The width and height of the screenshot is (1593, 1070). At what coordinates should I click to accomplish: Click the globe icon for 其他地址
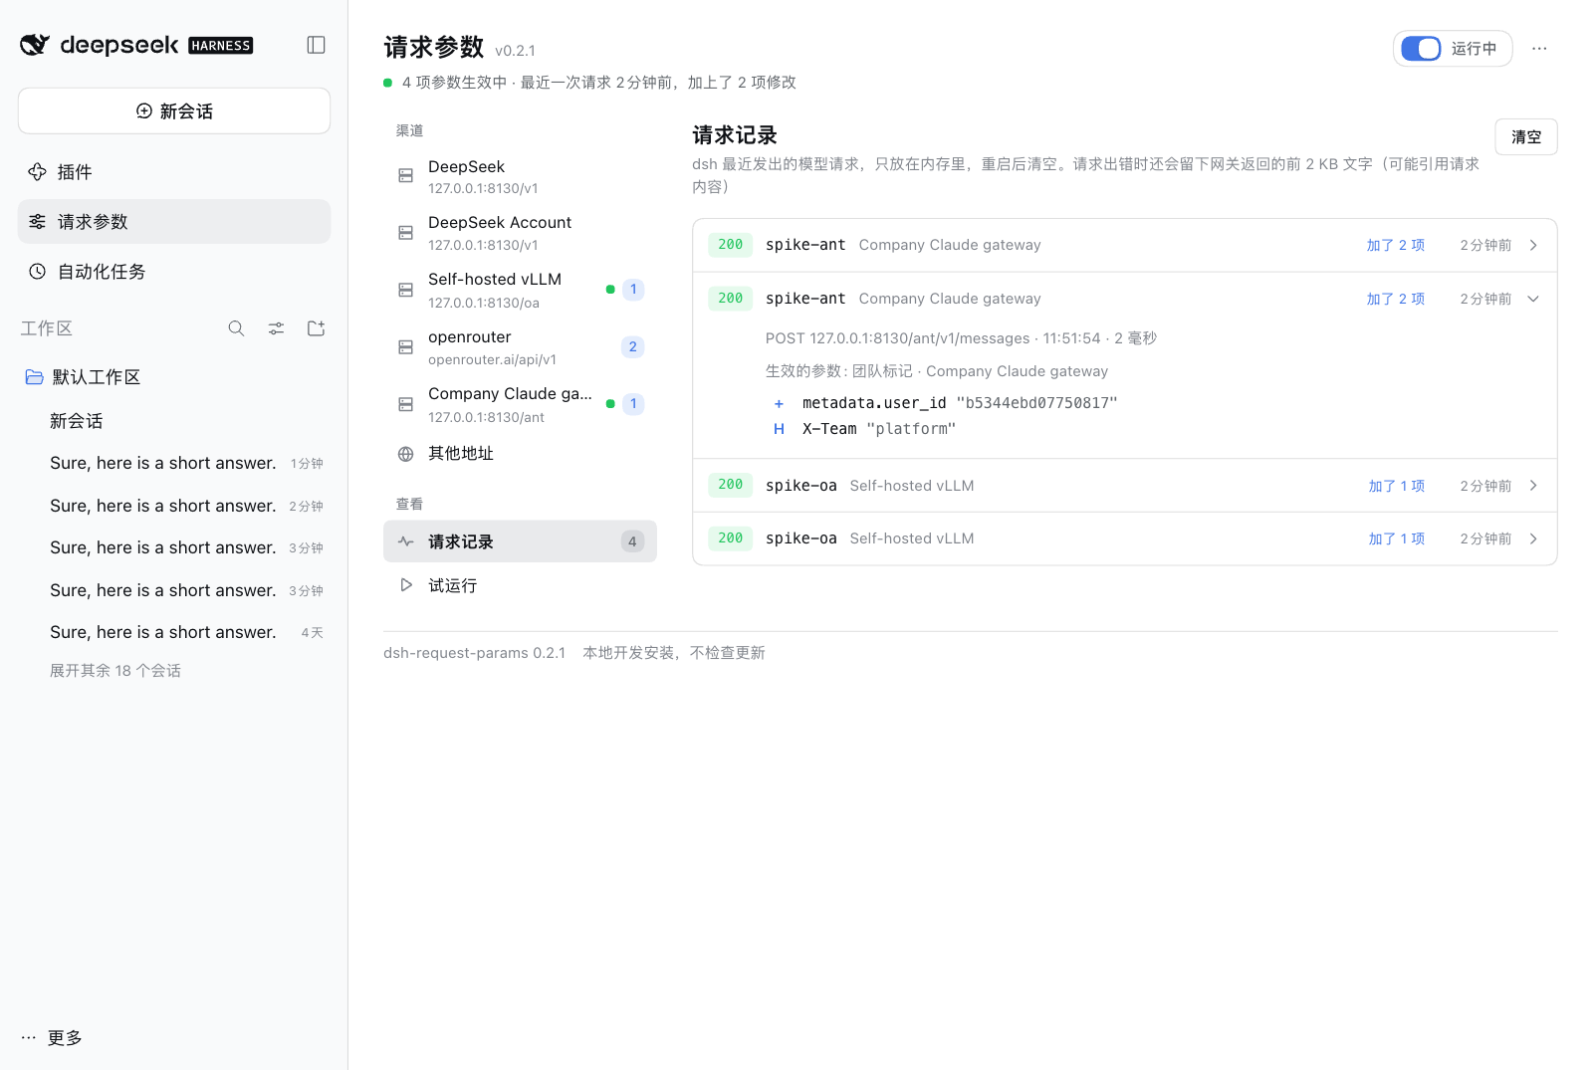[405, 454]
